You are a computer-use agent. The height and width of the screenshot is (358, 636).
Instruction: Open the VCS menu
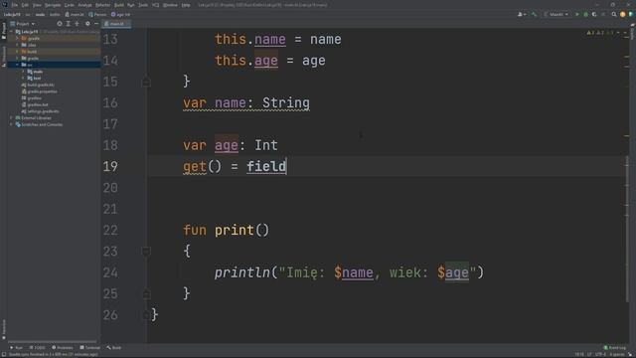(155, 5)
